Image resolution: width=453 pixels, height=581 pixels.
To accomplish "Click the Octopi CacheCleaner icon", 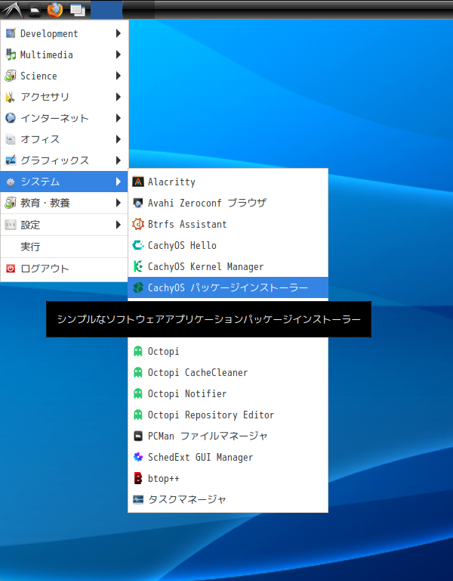I will (x=138, y=372).
